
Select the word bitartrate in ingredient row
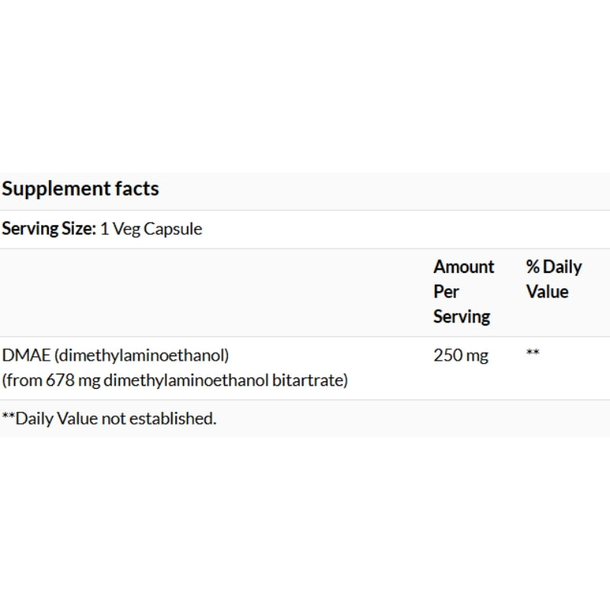310,380
